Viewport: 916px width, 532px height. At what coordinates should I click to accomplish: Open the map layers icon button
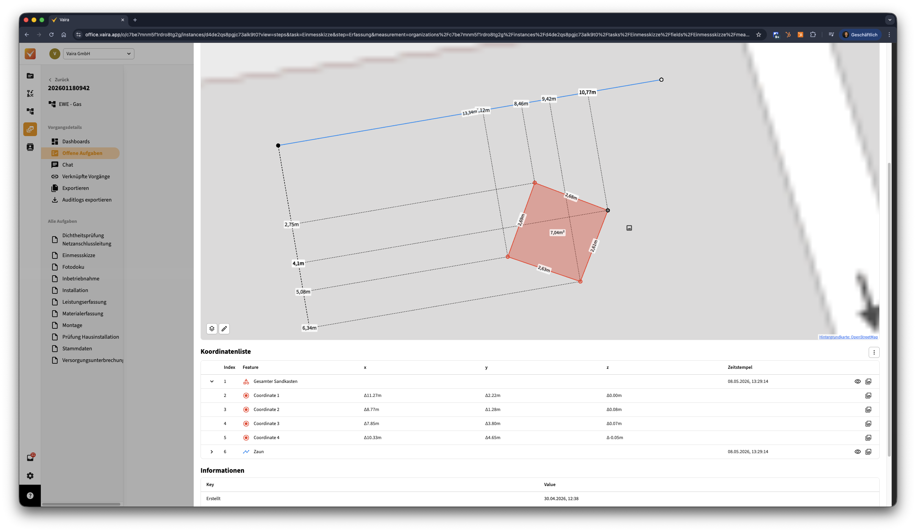[212, 328]
